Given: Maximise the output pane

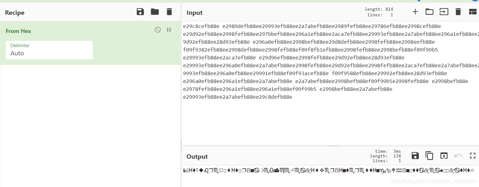Looking at the screenshot, I should pos(472,156).
